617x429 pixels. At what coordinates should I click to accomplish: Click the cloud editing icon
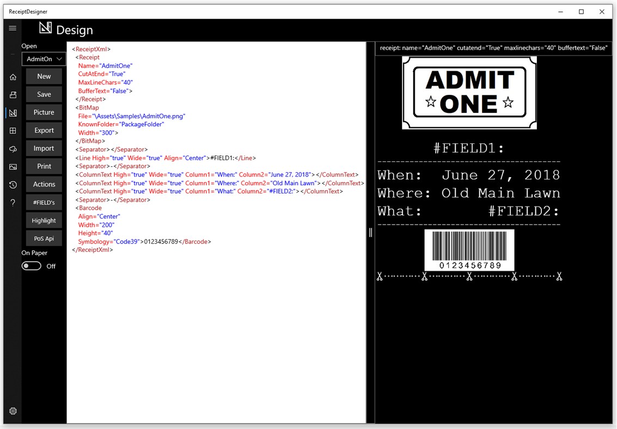13,148
